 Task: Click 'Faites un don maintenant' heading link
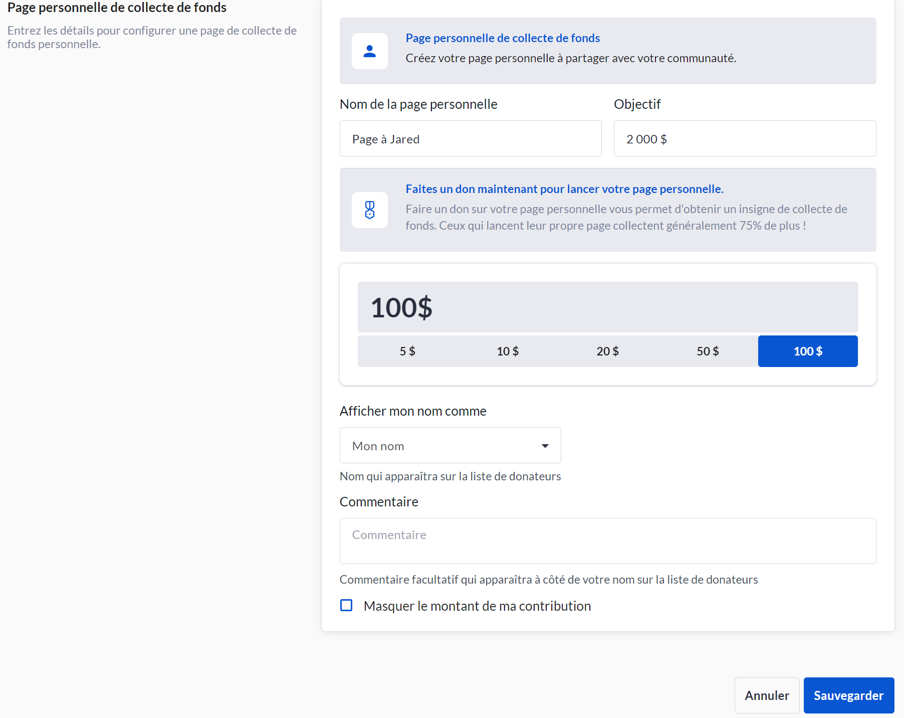click(x=564, y=189)
